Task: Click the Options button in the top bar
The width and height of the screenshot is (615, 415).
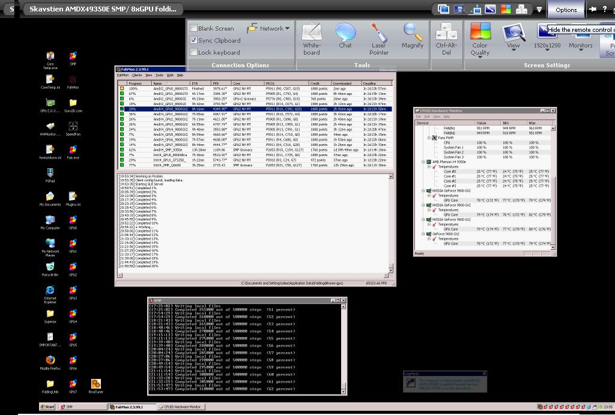Action: [x=566, y=10]
